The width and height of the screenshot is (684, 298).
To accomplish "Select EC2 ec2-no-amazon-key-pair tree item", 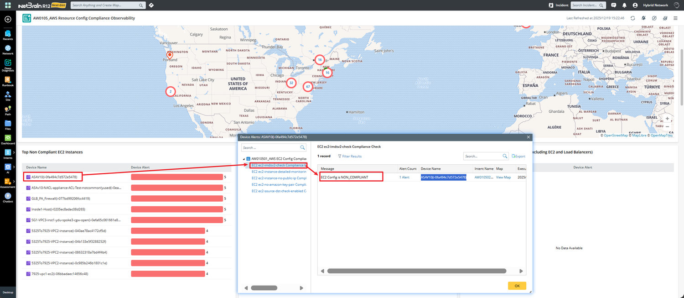I will 279,184.
